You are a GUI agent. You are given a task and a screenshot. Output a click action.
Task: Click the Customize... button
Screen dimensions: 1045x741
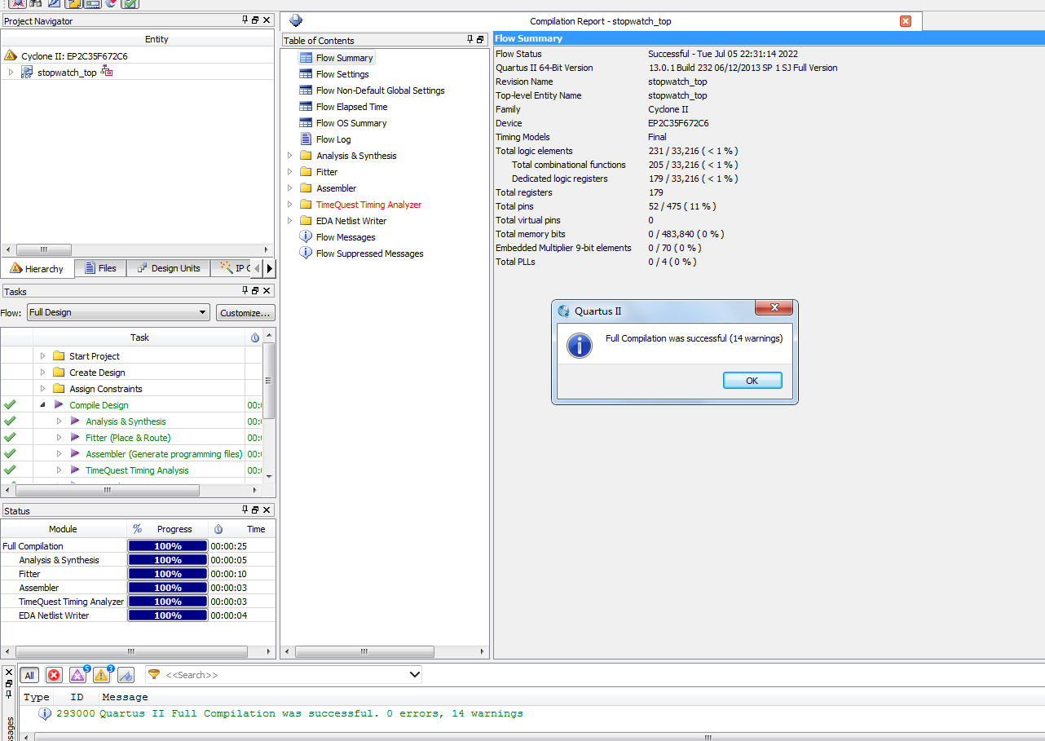pos(245,312)
